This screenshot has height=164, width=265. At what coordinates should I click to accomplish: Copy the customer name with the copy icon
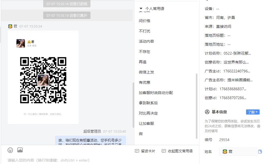(x=260, y=152)
